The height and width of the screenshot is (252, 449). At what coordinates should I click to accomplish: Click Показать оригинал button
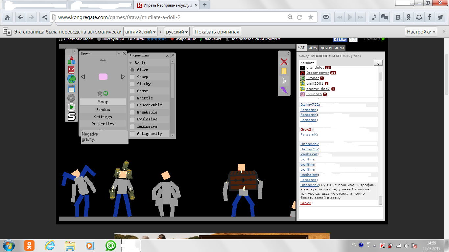[x=217, y=32]
